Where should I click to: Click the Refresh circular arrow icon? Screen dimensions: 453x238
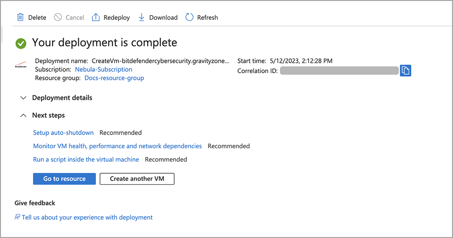coord(189,17)
